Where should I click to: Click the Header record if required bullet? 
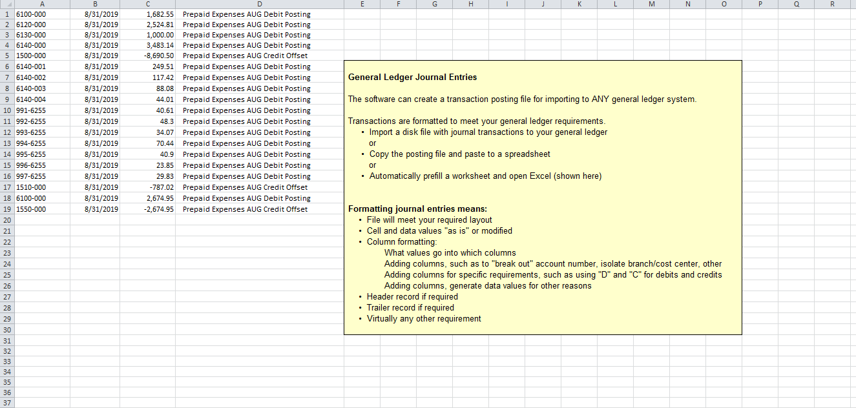point(412,297)
